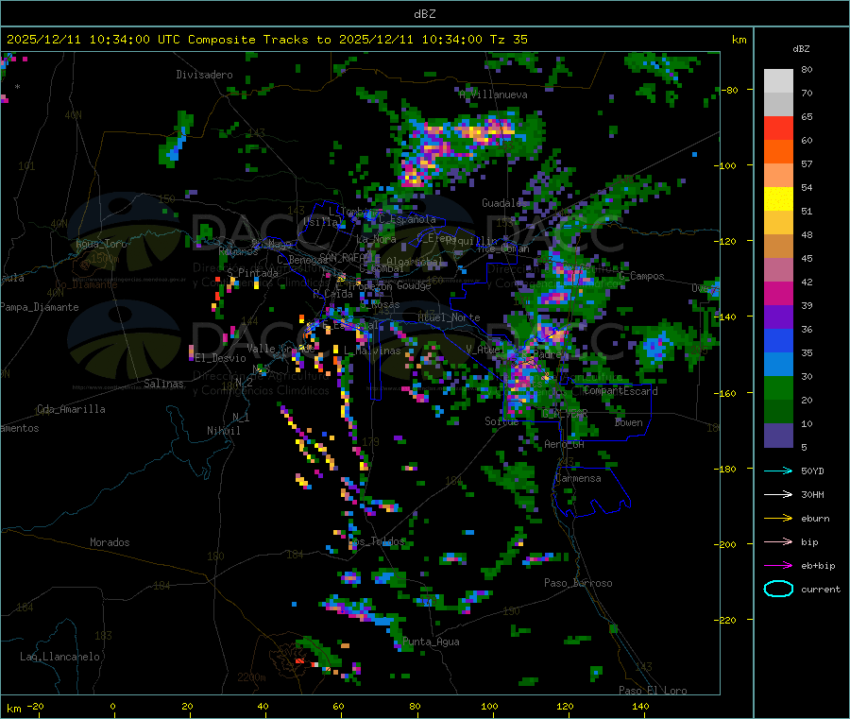This screenshot has height=719, width=850.
Task: Click the 'L_Malvinas' map label
Action: point(372,351)
